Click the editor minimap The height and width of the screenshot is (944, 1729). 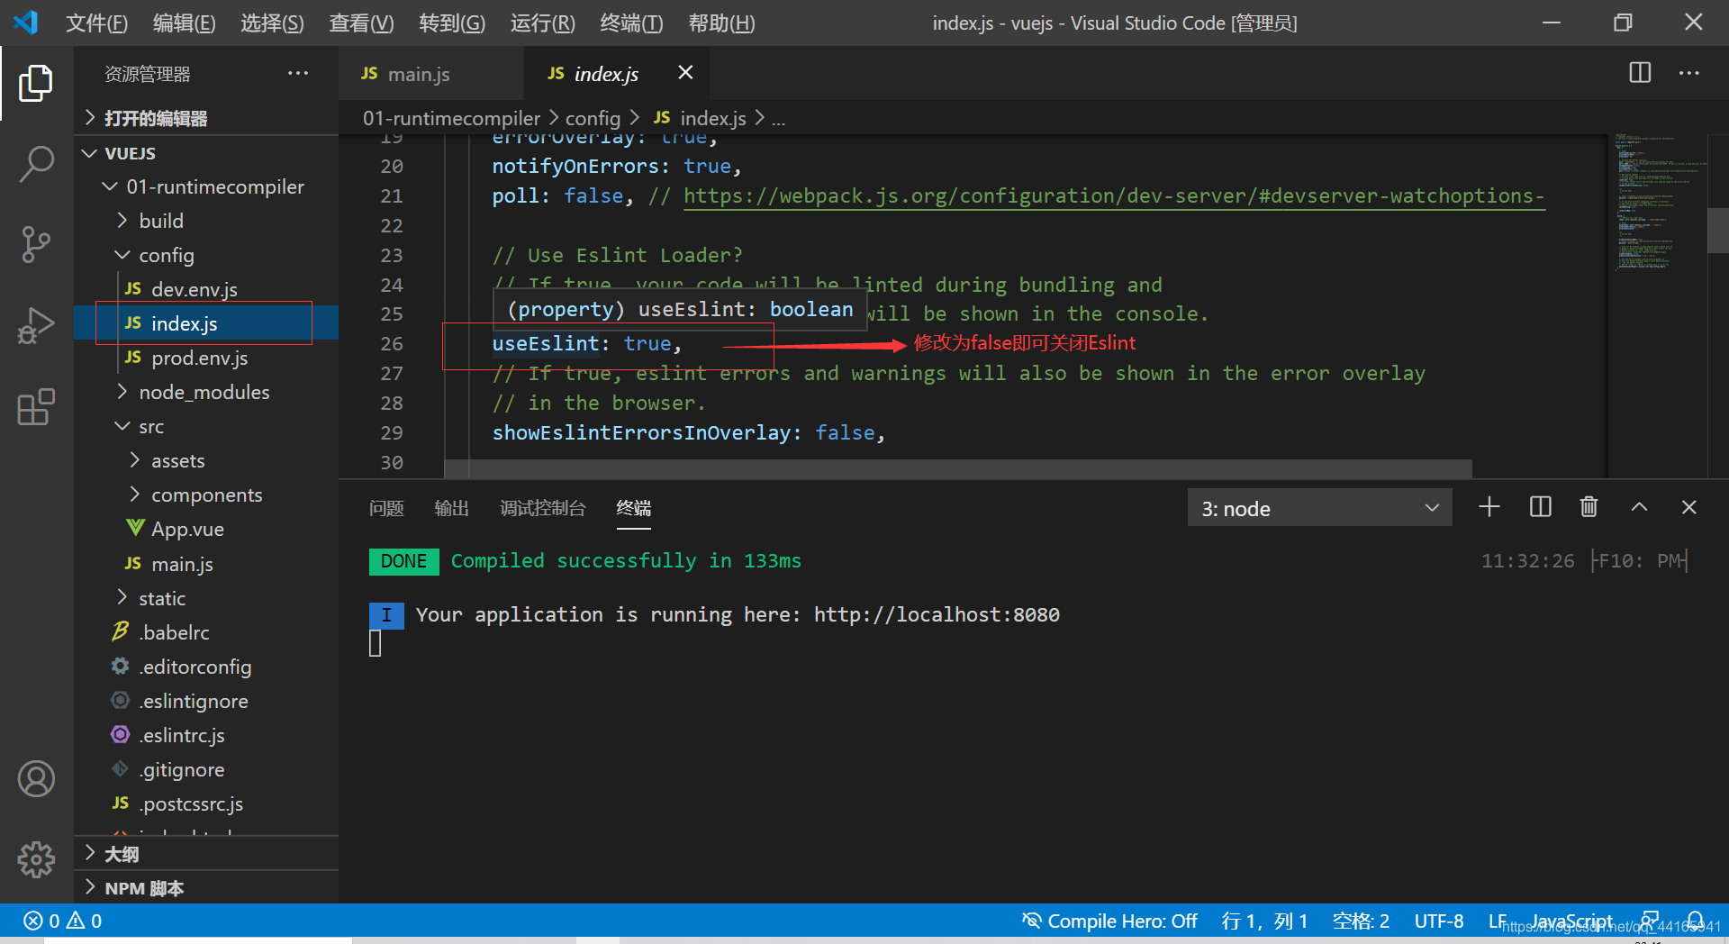click(1657, 203)
